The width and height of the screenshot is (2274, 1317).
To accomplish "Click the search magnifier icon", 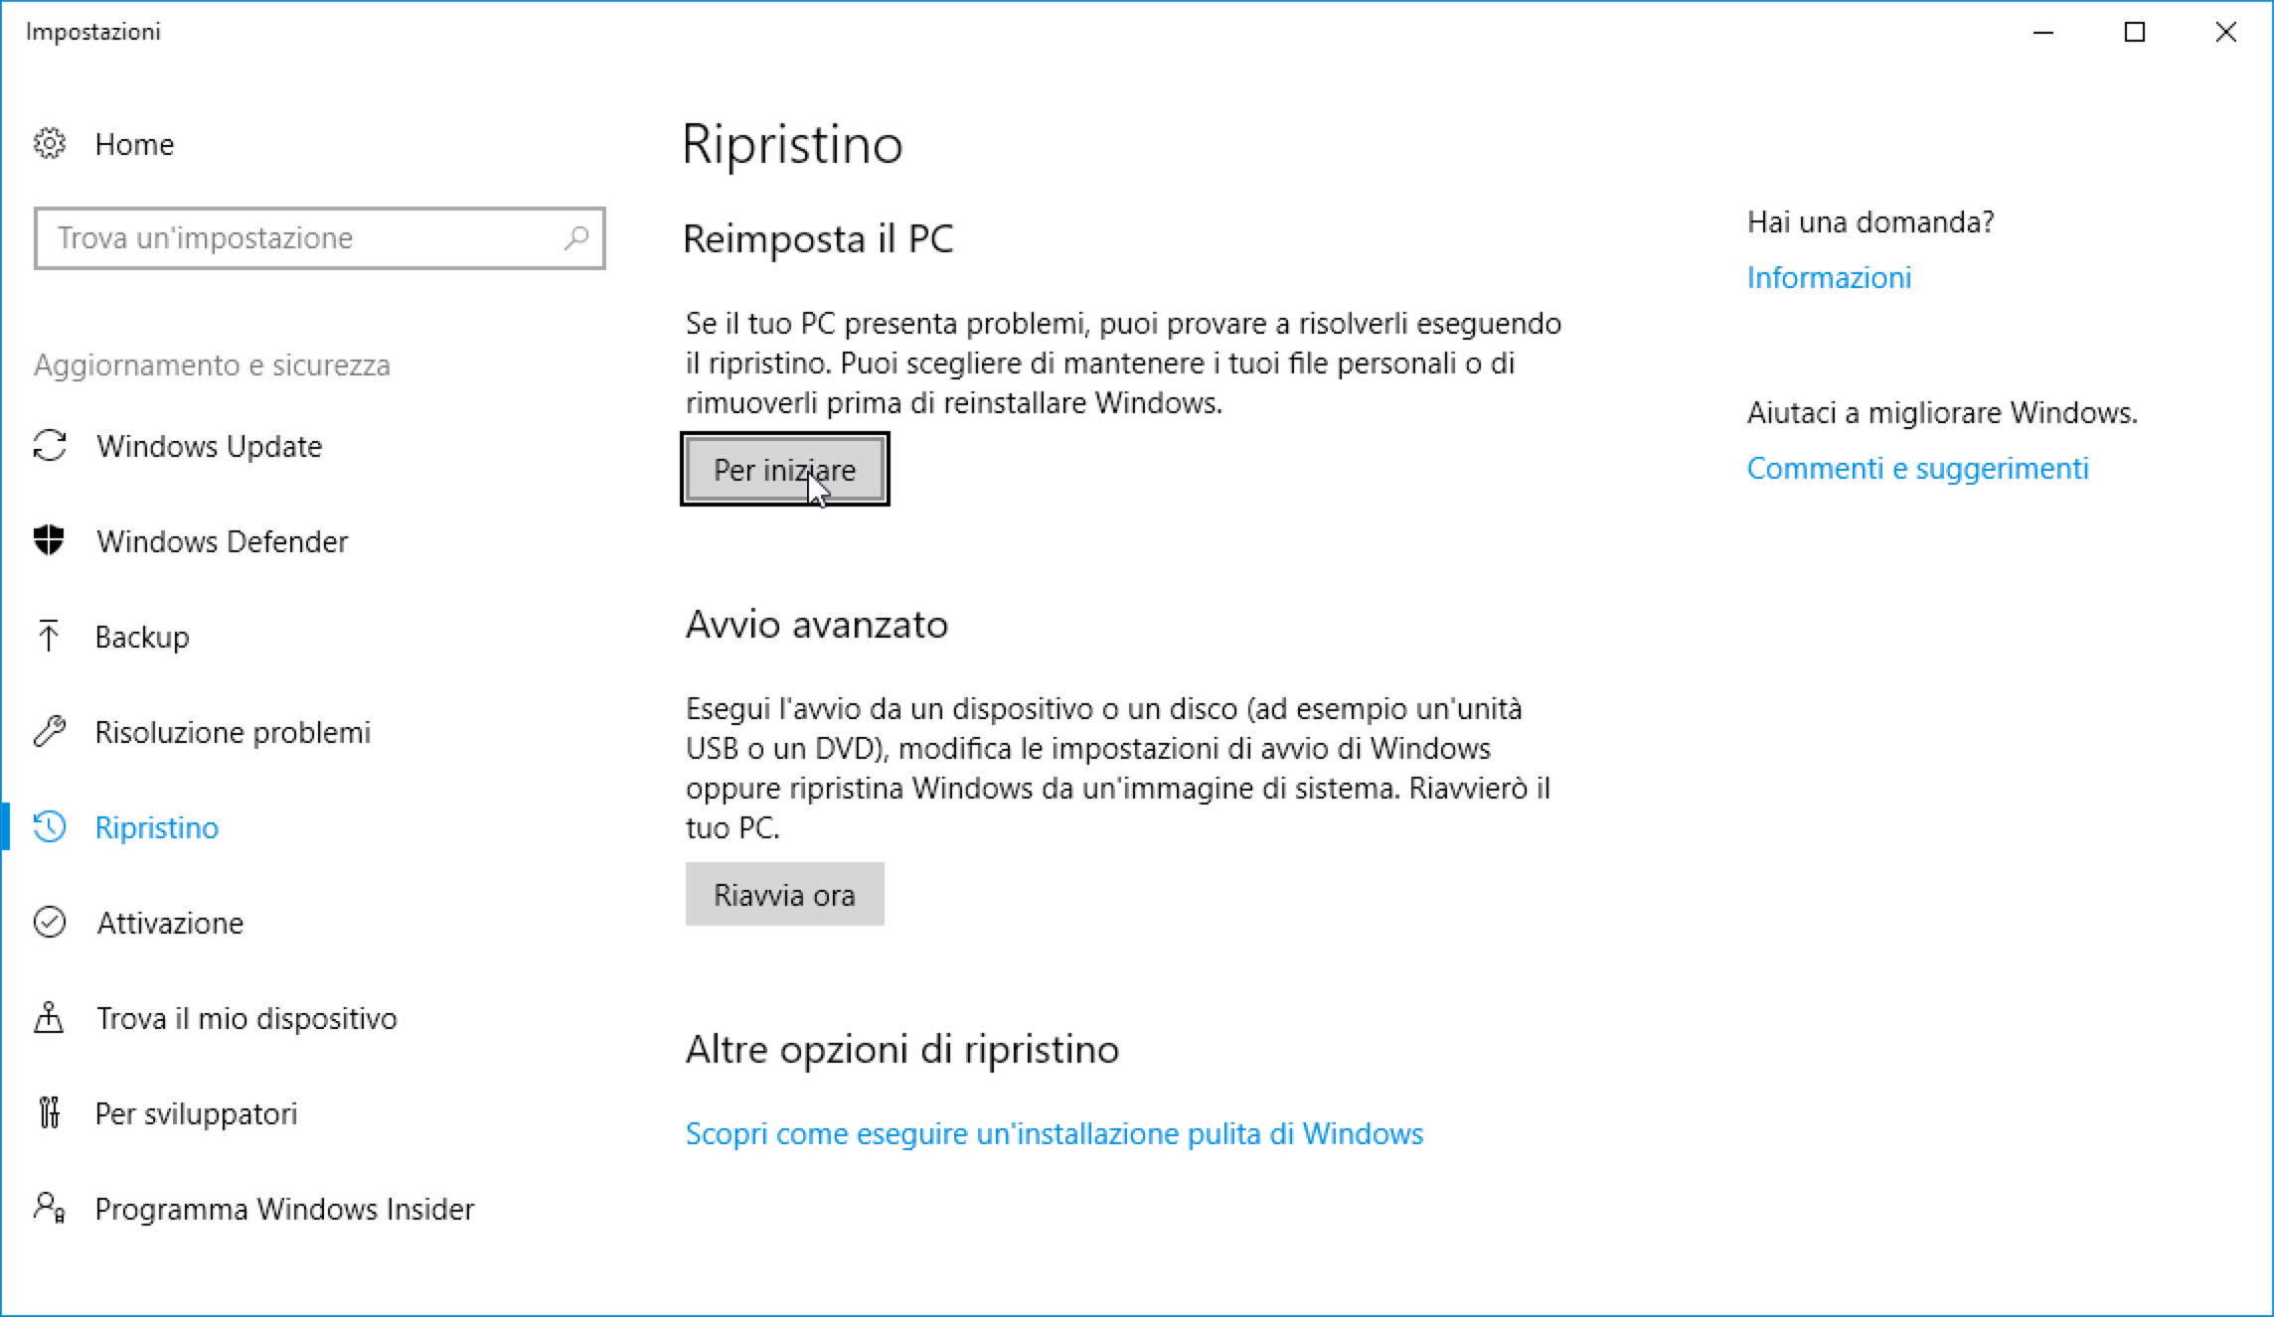I will pyautogui.click(x=576, y=238).
